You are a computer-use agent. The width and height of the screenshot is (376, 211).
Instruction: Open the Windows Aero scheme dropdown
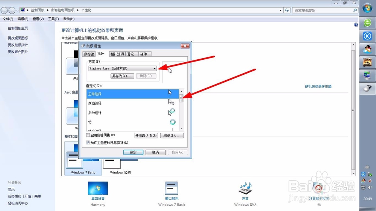(x=123, y=68)
